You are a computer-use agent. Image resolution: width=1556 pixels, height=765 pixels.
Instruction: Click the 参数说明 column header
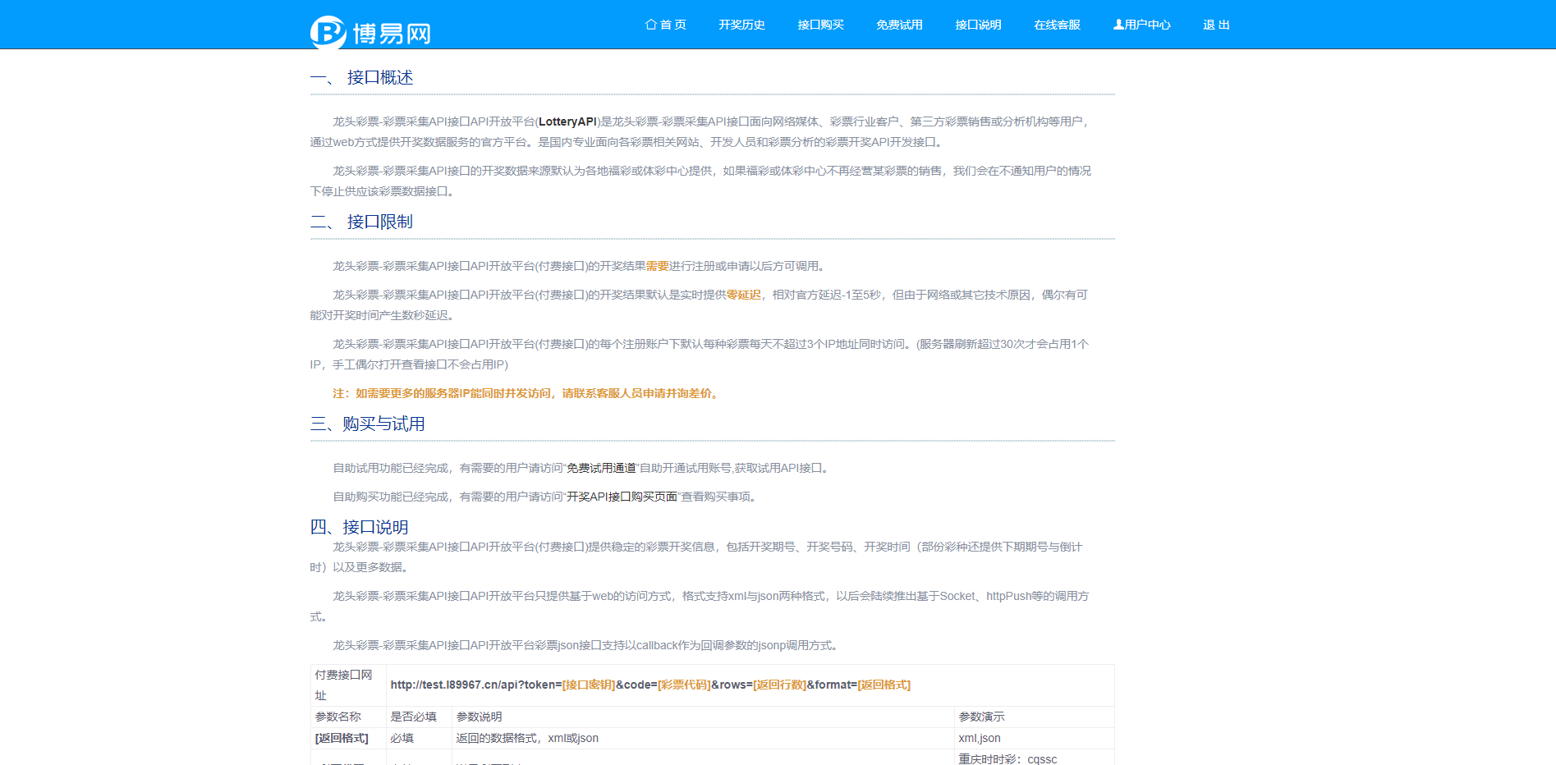tap(703, 717)
